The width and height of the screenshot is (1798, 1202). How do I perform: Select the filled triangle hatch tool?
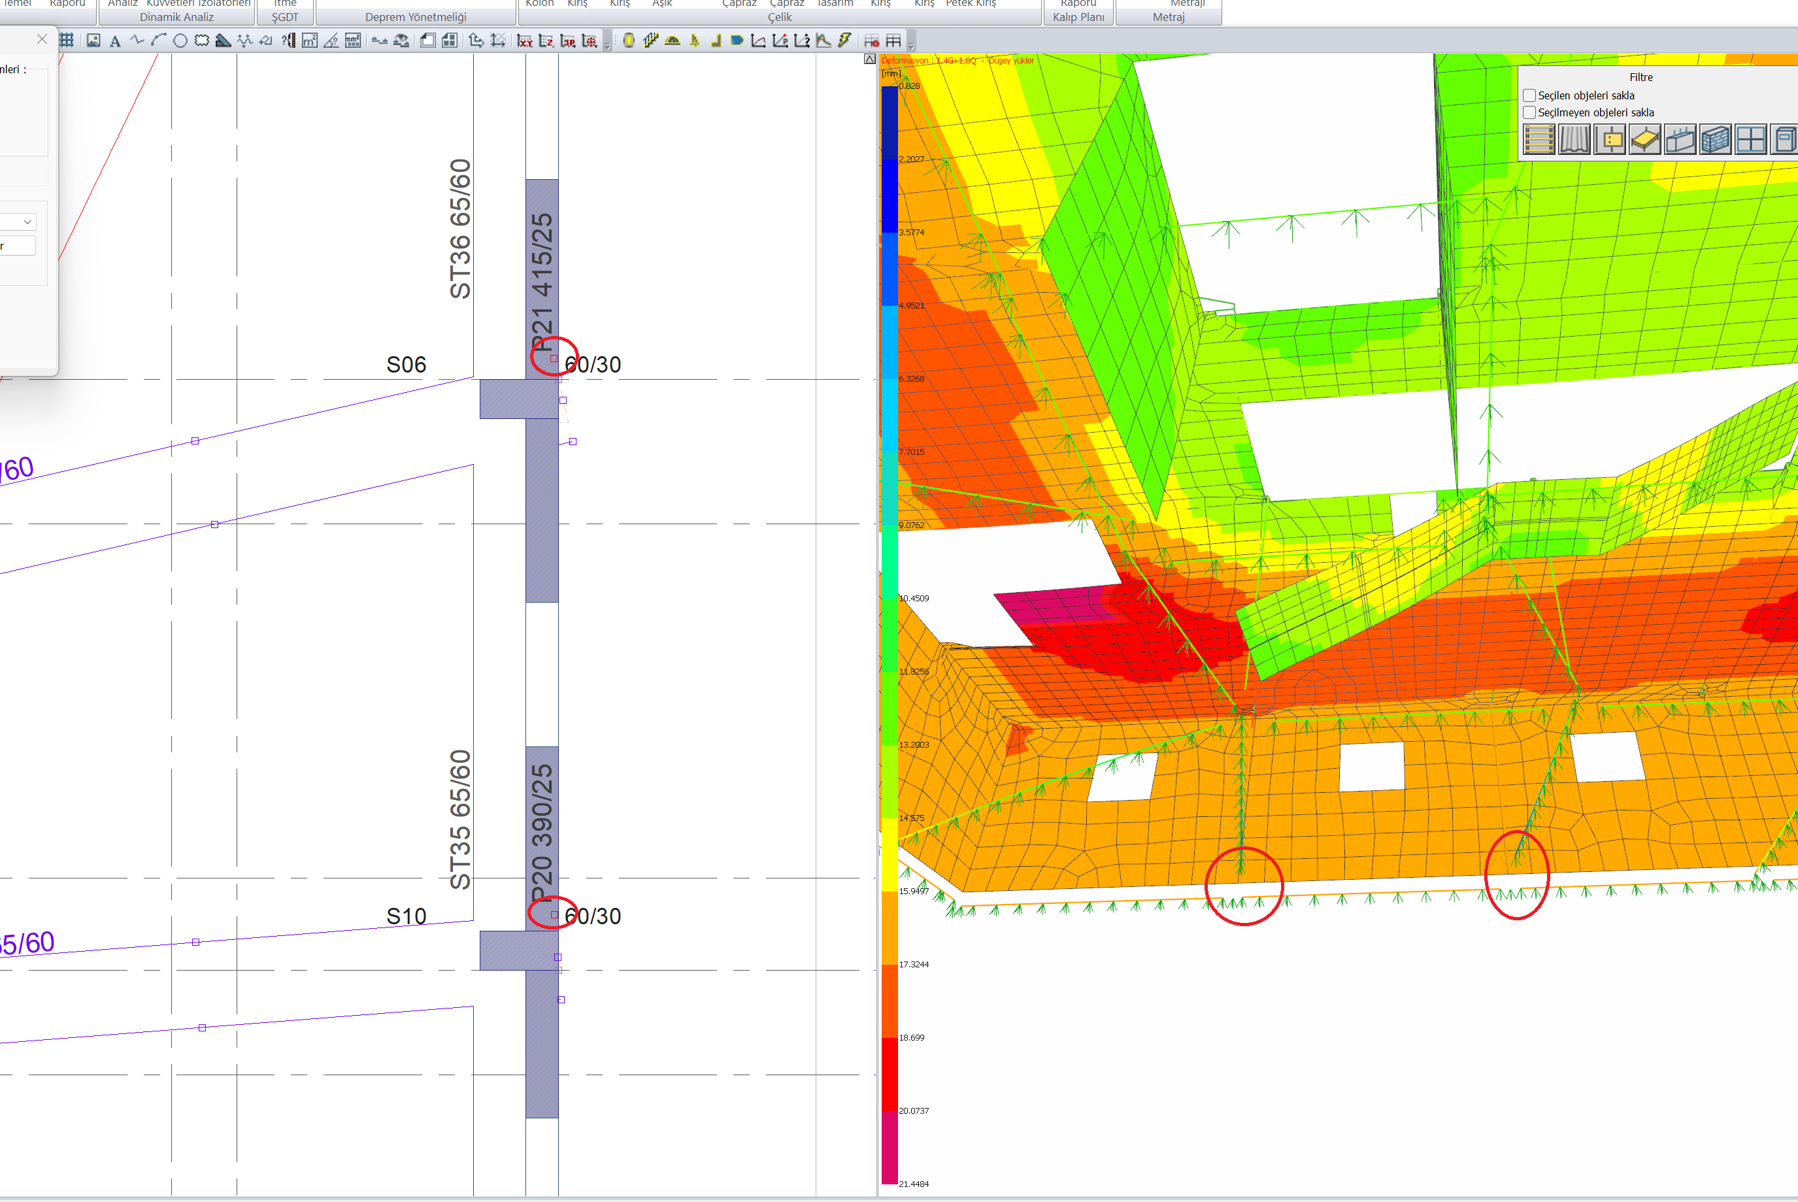[x=223, y=41]
